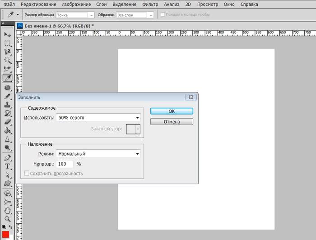Choose the Clone Stamp tool
Image resolution: width=316 pixels, height=240 pixels.
point(7,105)
